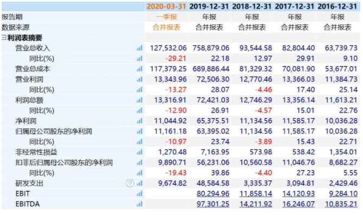Click adjusted net profit cell 9,890.71
The image size is (363, 215).
172,162
